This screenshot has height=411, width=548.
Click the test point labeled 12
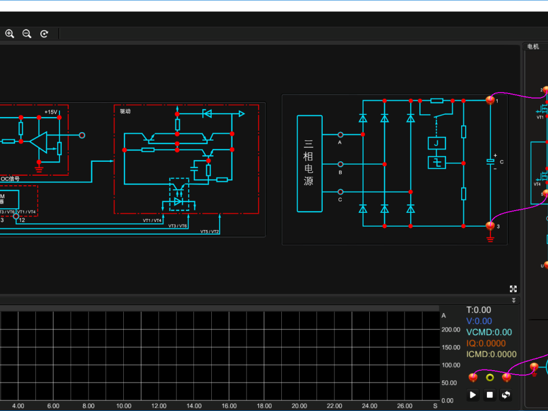(16, 217)
